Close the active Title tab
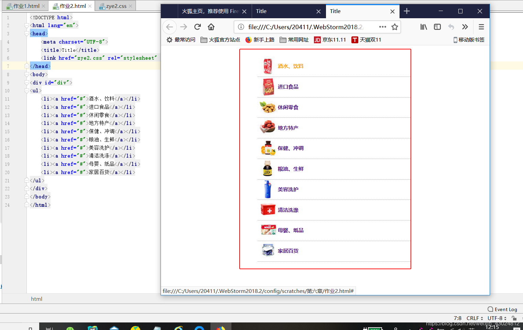Viewport: 523px width, 330px height. 392,11
